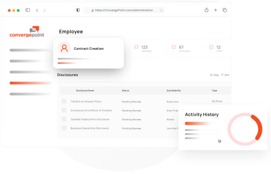This screenshot has width=271, height=174.
Task: Open the Contract Creation card title
Action: pos(89,49)
